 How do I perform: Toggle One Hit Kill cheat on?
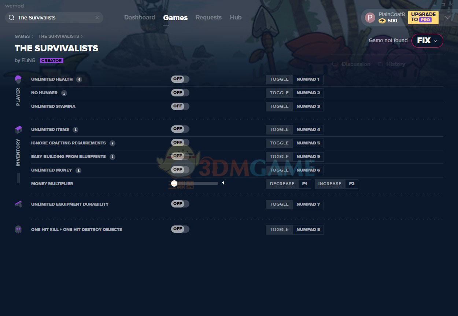[x=180, y=229]
